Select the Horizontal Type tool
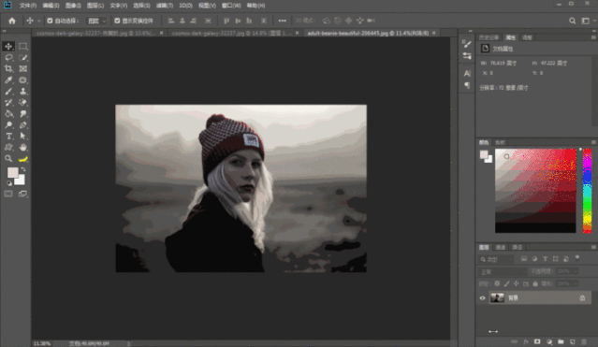598x347 pixels. [x=8, y=137]
